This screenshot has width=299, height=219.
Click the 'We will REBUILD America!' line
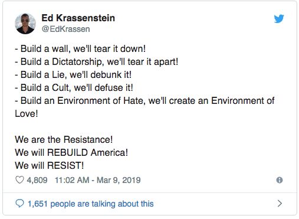[71, 152]
